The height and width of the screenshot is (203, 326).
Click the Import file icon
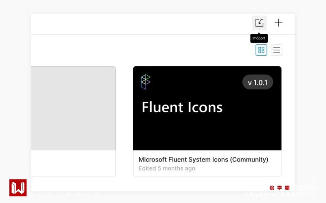pyautogui.click(x=259, y=23)
